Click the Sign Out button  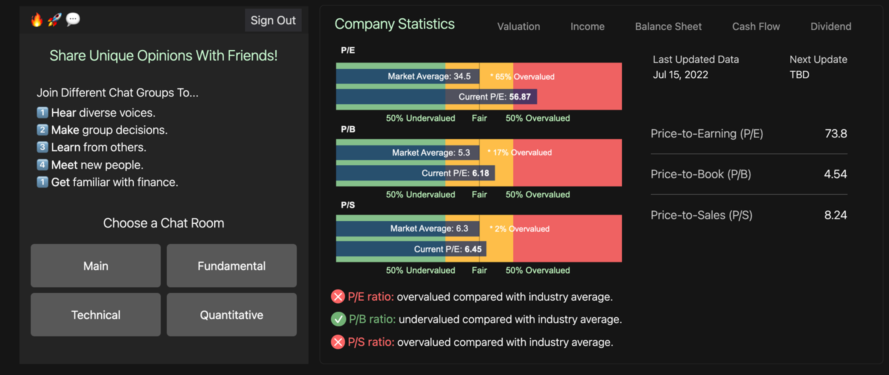point(273,20)
